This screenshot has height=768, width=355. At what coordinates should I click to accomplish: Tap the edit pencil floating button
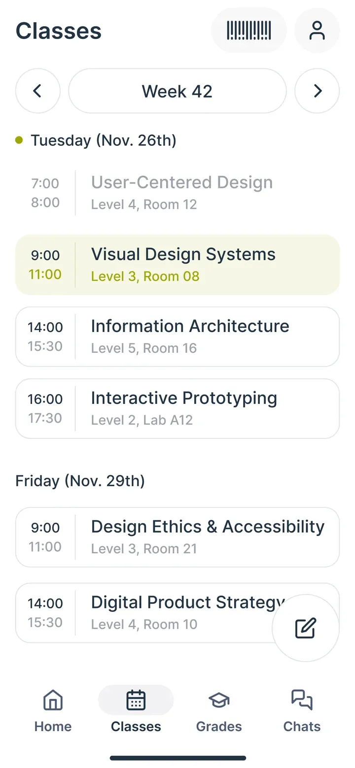[306, 628]
